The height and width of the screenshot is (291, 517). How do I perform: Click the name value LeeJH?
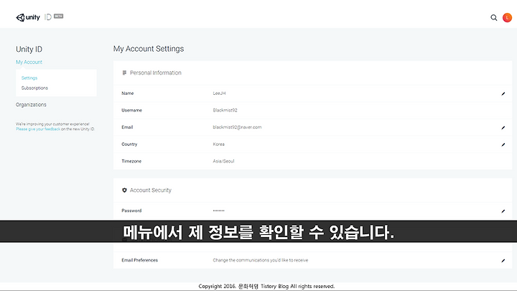pos(219,93)
